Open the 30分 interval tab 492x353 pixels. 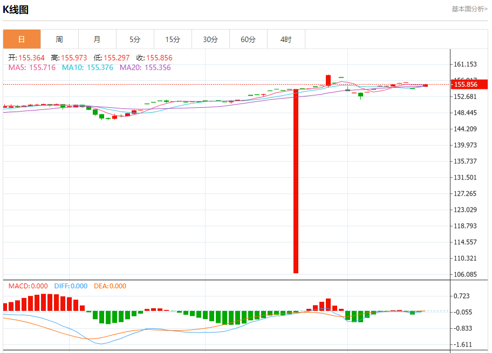(x=210, y=39)
